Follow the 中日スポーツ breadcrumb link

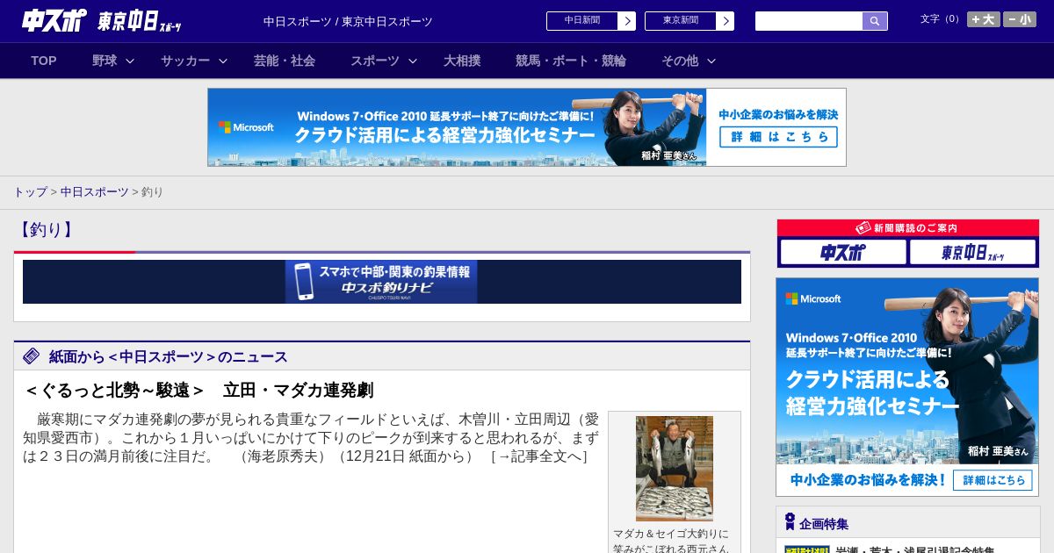tap(95, 191)
